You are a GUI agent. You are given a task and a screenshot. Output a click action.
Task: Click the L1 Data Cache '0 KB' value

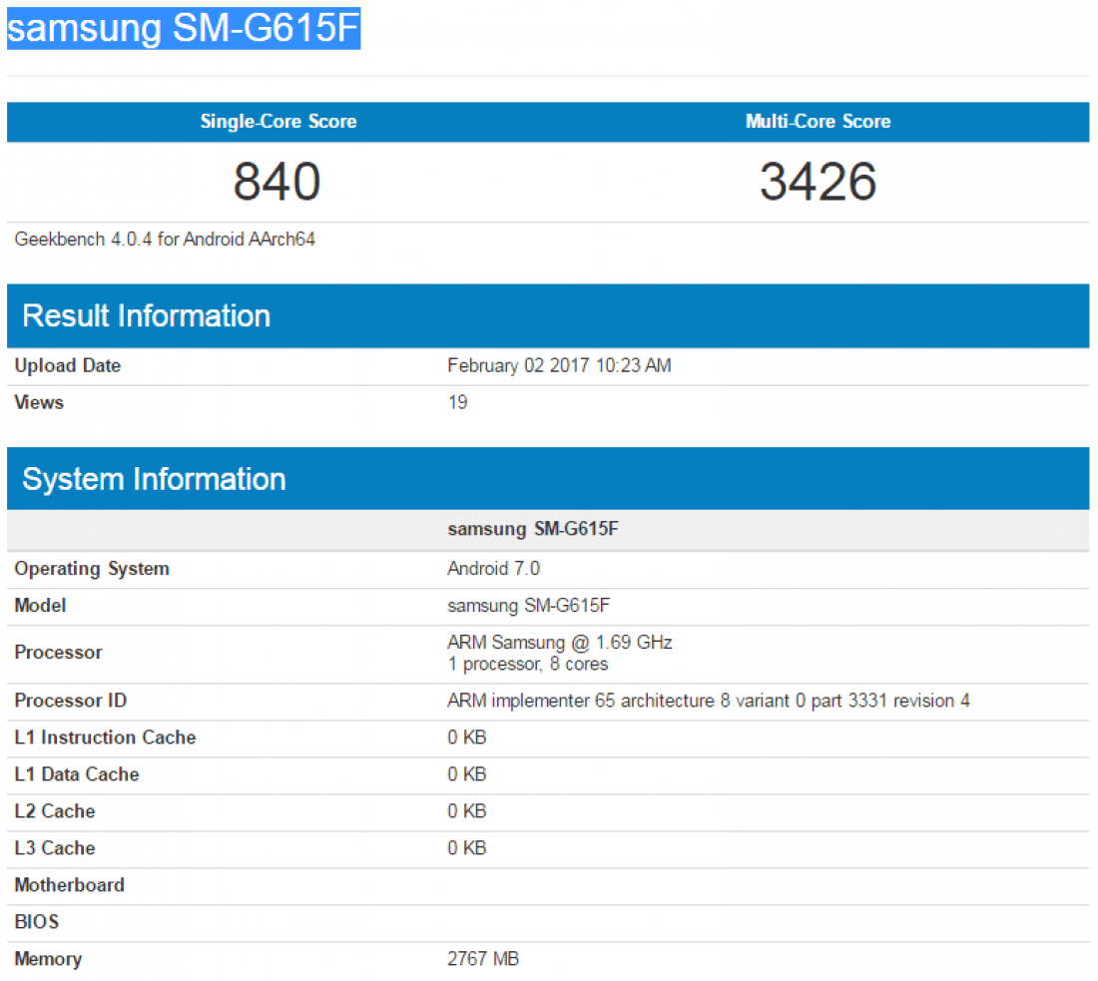(467, 774)
